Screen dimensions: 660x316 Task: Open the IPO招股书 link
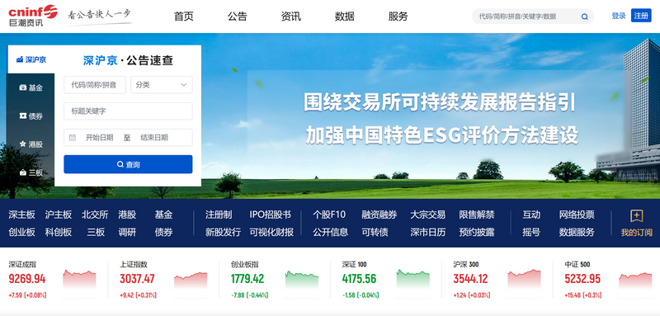click(x=271, y=215)
